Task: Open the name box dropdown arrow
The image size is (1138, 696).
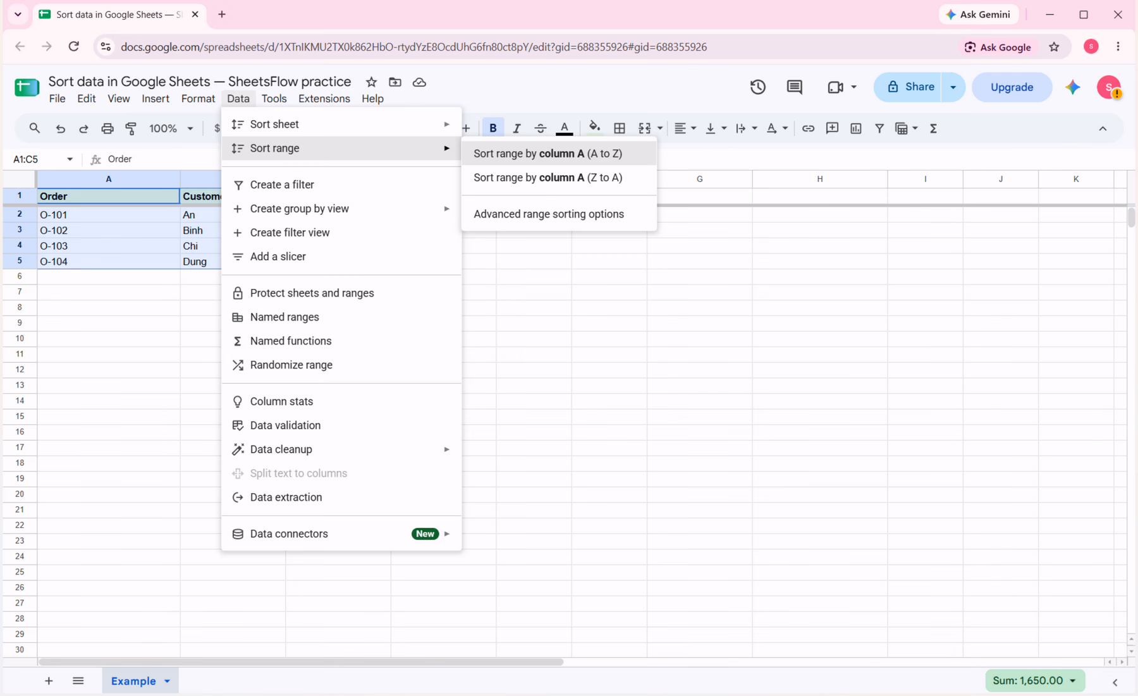Action: 70,159
